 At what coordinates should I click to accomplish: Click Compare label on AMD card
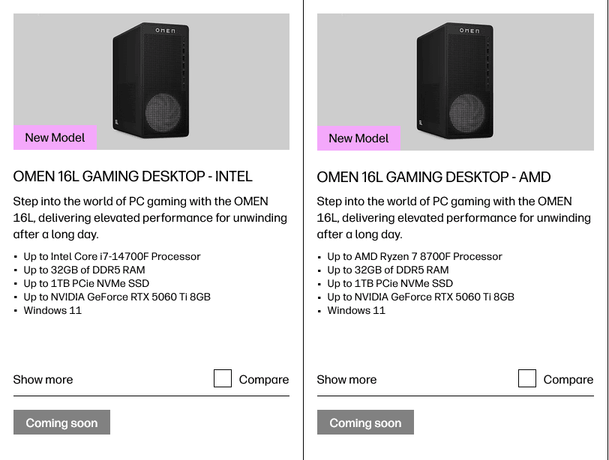[568, 379]
